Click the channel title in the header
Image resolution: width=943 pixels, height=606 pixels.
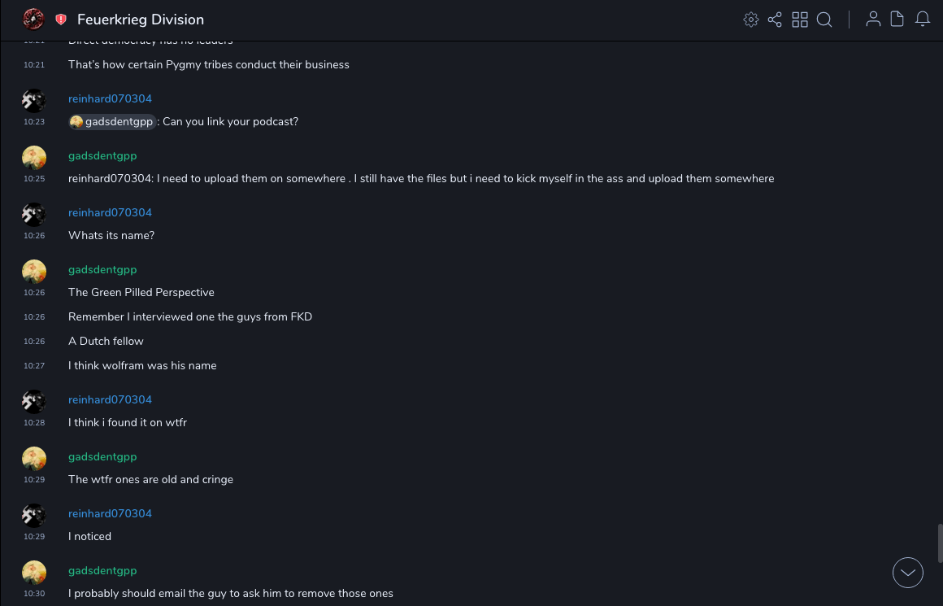(x=141, y=20)
